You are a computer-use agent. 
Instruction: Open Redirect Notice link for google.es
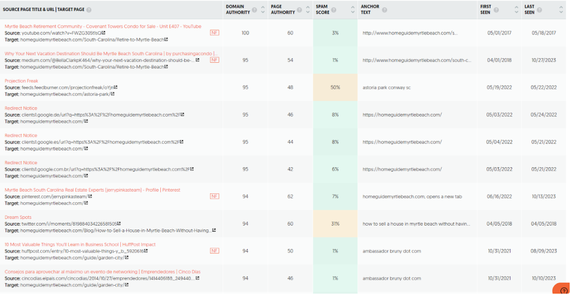pyautogui.click(x=21, y=136)
